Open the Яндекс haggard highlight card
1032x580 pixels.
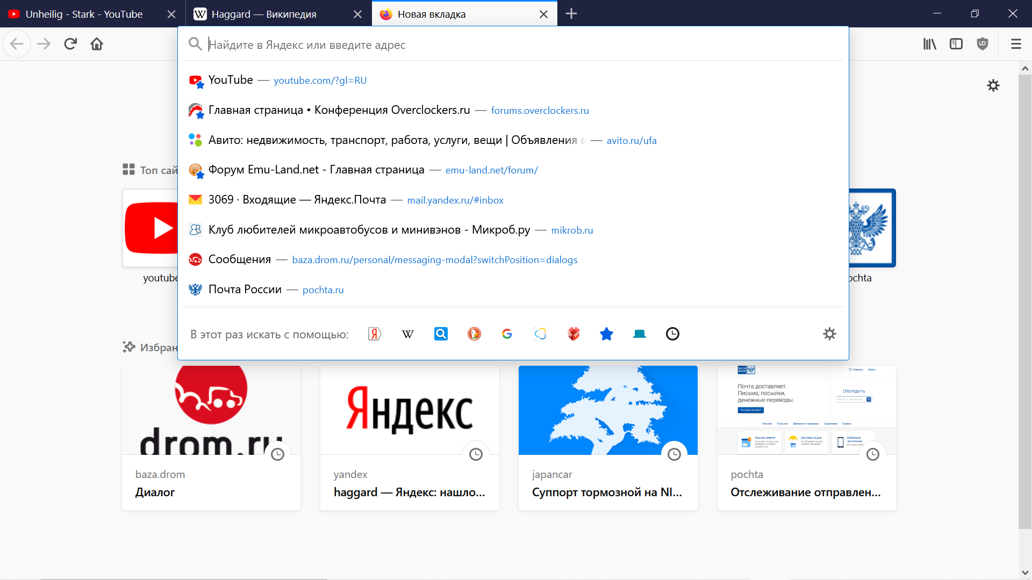coord(410,438)
